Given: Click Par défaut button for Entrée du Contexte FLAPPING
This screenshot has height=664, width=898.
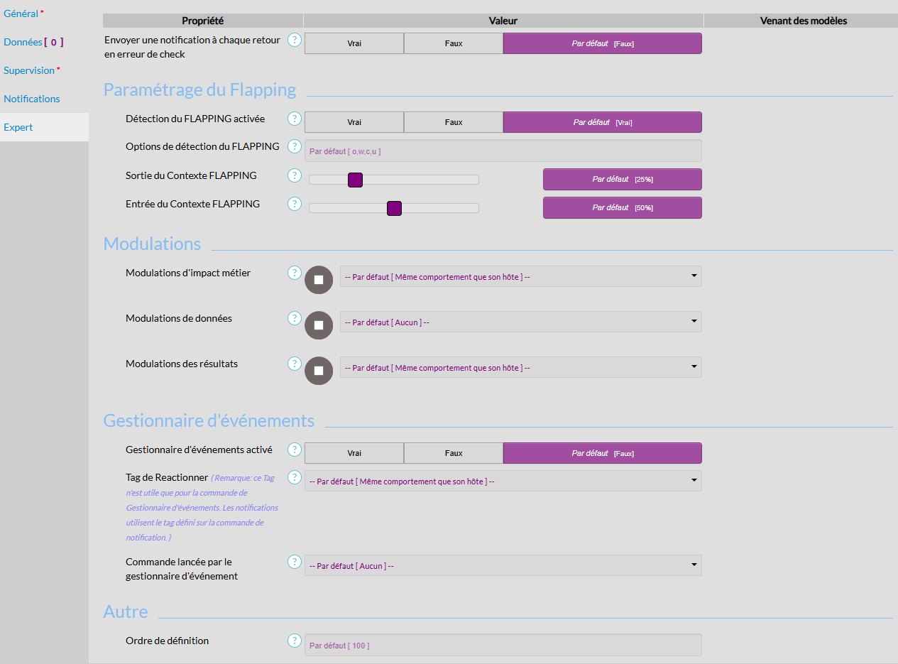Looking at the screenshot, I should click(x=622, y=208).
